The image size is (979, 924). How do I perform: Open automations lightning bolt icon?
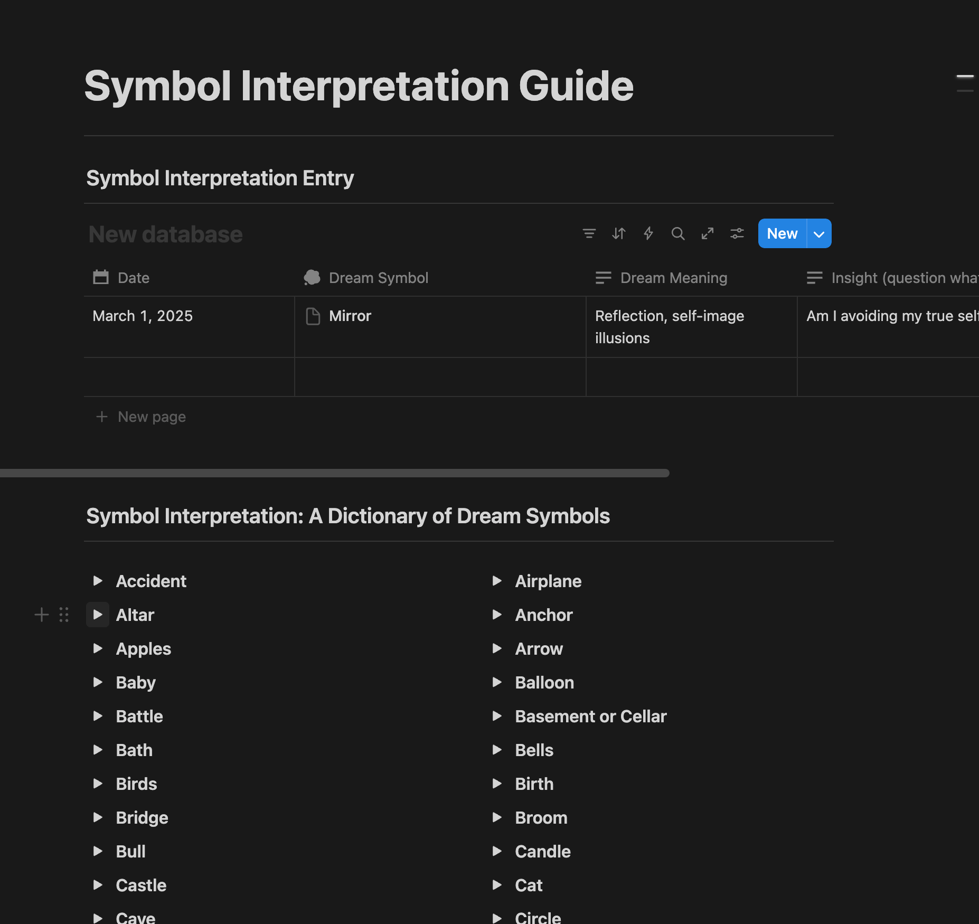[x=648, y=233]
